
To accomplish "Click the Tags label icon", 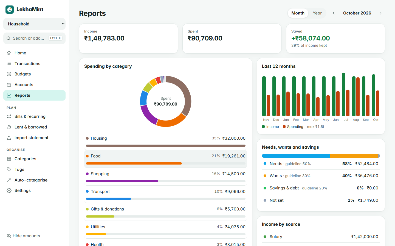I will point(9,169).
